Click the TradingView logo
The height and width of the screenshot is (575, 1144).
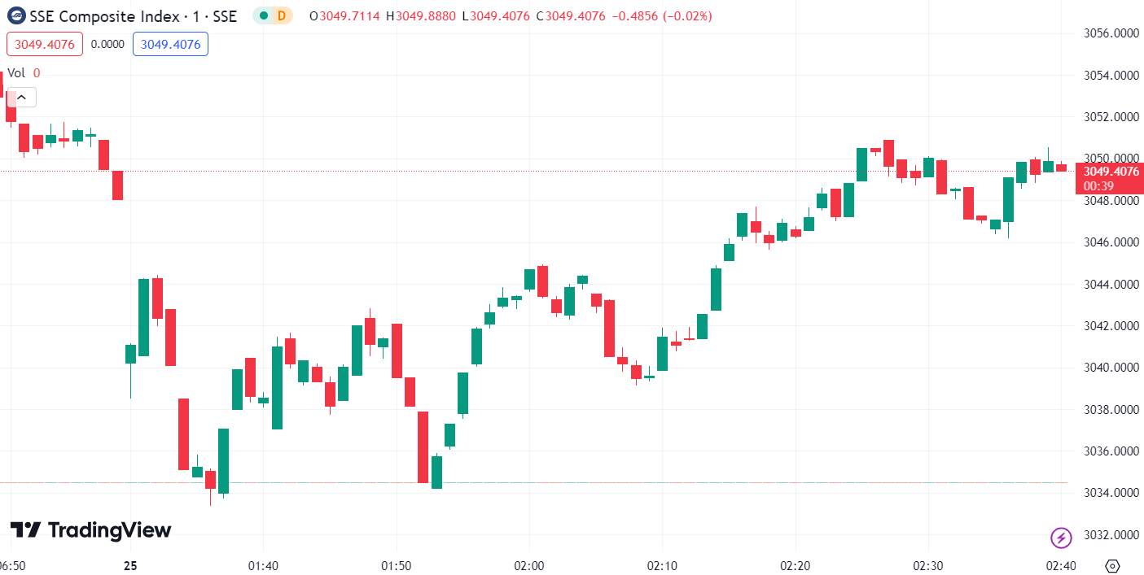point(90,530)
